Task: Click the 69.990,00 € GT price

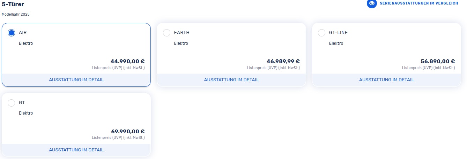Action: pos(127,132)
